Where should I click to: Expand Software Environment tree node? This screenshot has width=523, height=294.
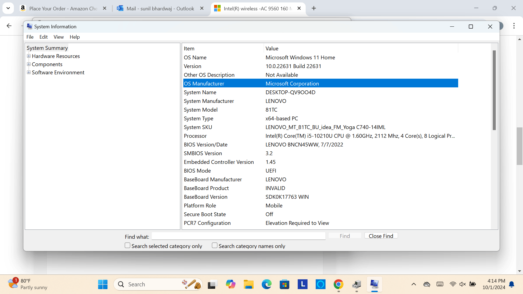[29, 72]
